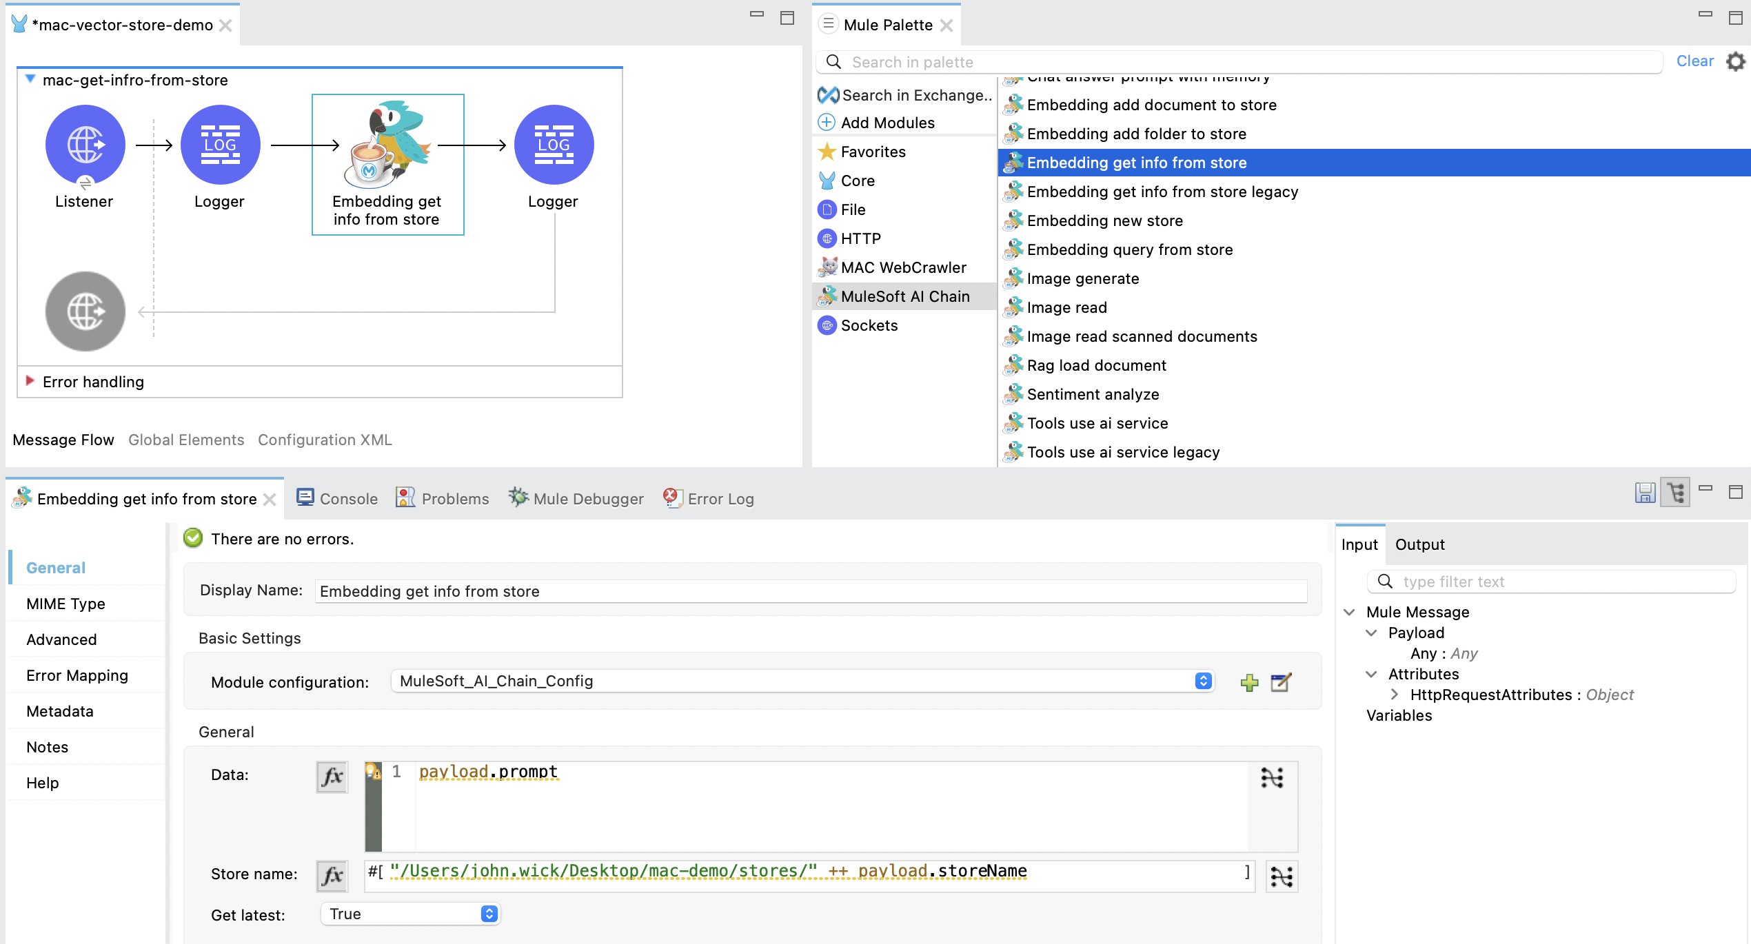Open Search in Exchange
Screen dimensions: 1751x944
tap(904, 95)
